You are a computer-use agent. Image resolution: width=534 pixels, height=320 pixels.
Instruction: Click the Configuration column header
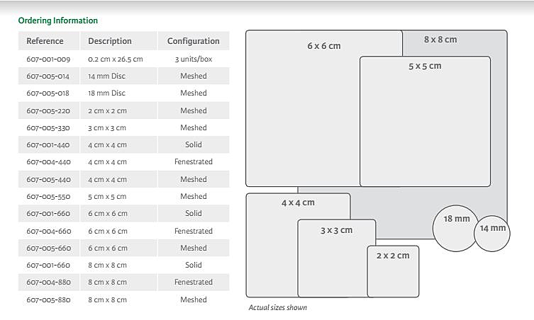194,41
